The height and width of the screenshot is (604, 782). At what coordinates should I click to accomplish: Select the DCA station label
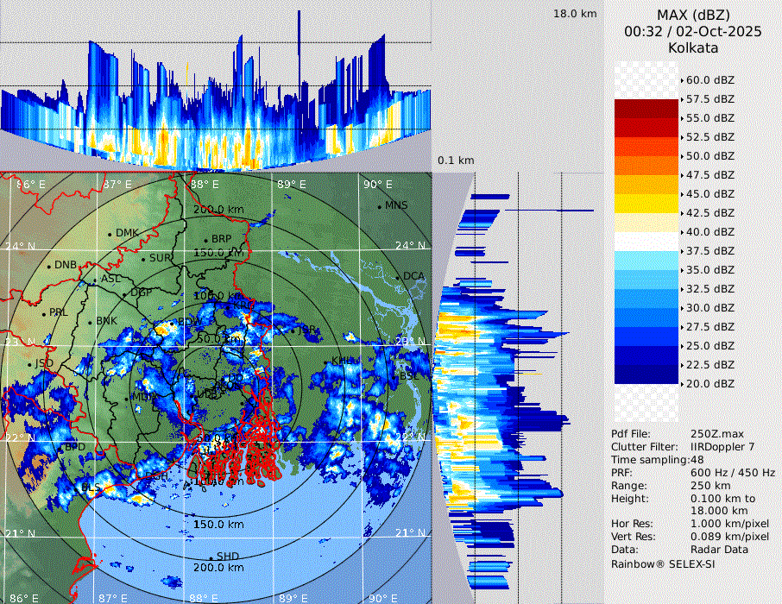[x=413, y=276]
